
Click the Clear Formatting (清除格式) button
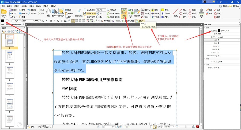(x=105, y=21)
